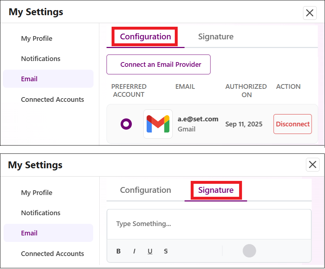
Task: Select Email in the lower dialog sidebar
Action: pos(29,233)
